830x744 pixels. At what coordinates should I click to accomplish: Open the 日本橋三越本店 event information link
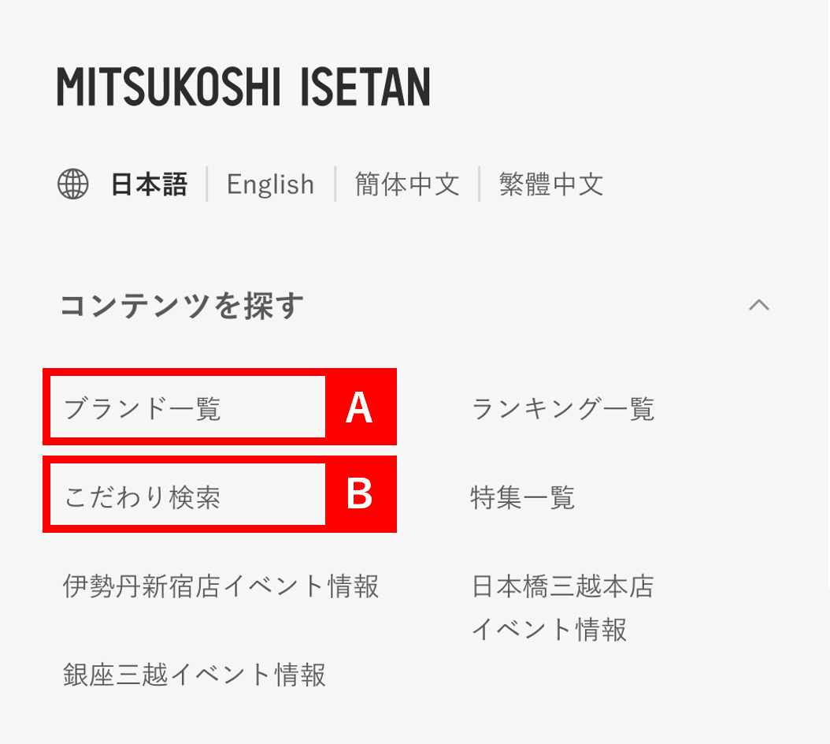pos(563,608)
